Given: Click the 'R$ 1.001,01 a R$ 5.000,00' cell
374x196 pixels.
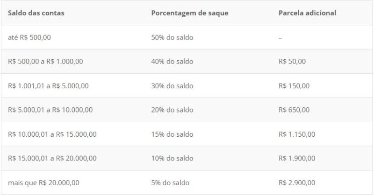Looking at the screenshot, I should tap(48, 86).
